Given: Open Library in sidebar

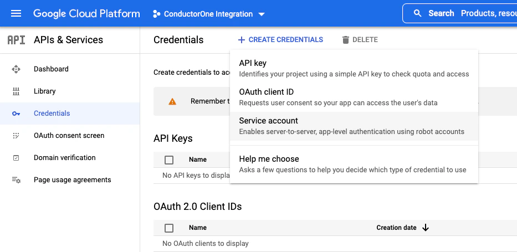Looking at the screenshot, I should tap(44, 91).
